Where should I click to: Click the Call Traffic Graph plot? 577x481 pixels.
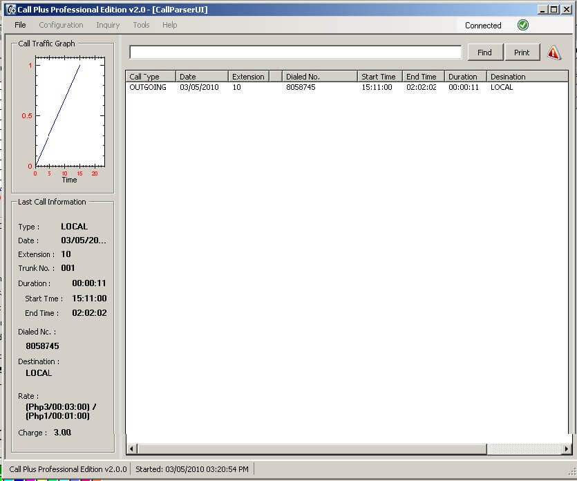pos(70,111)
